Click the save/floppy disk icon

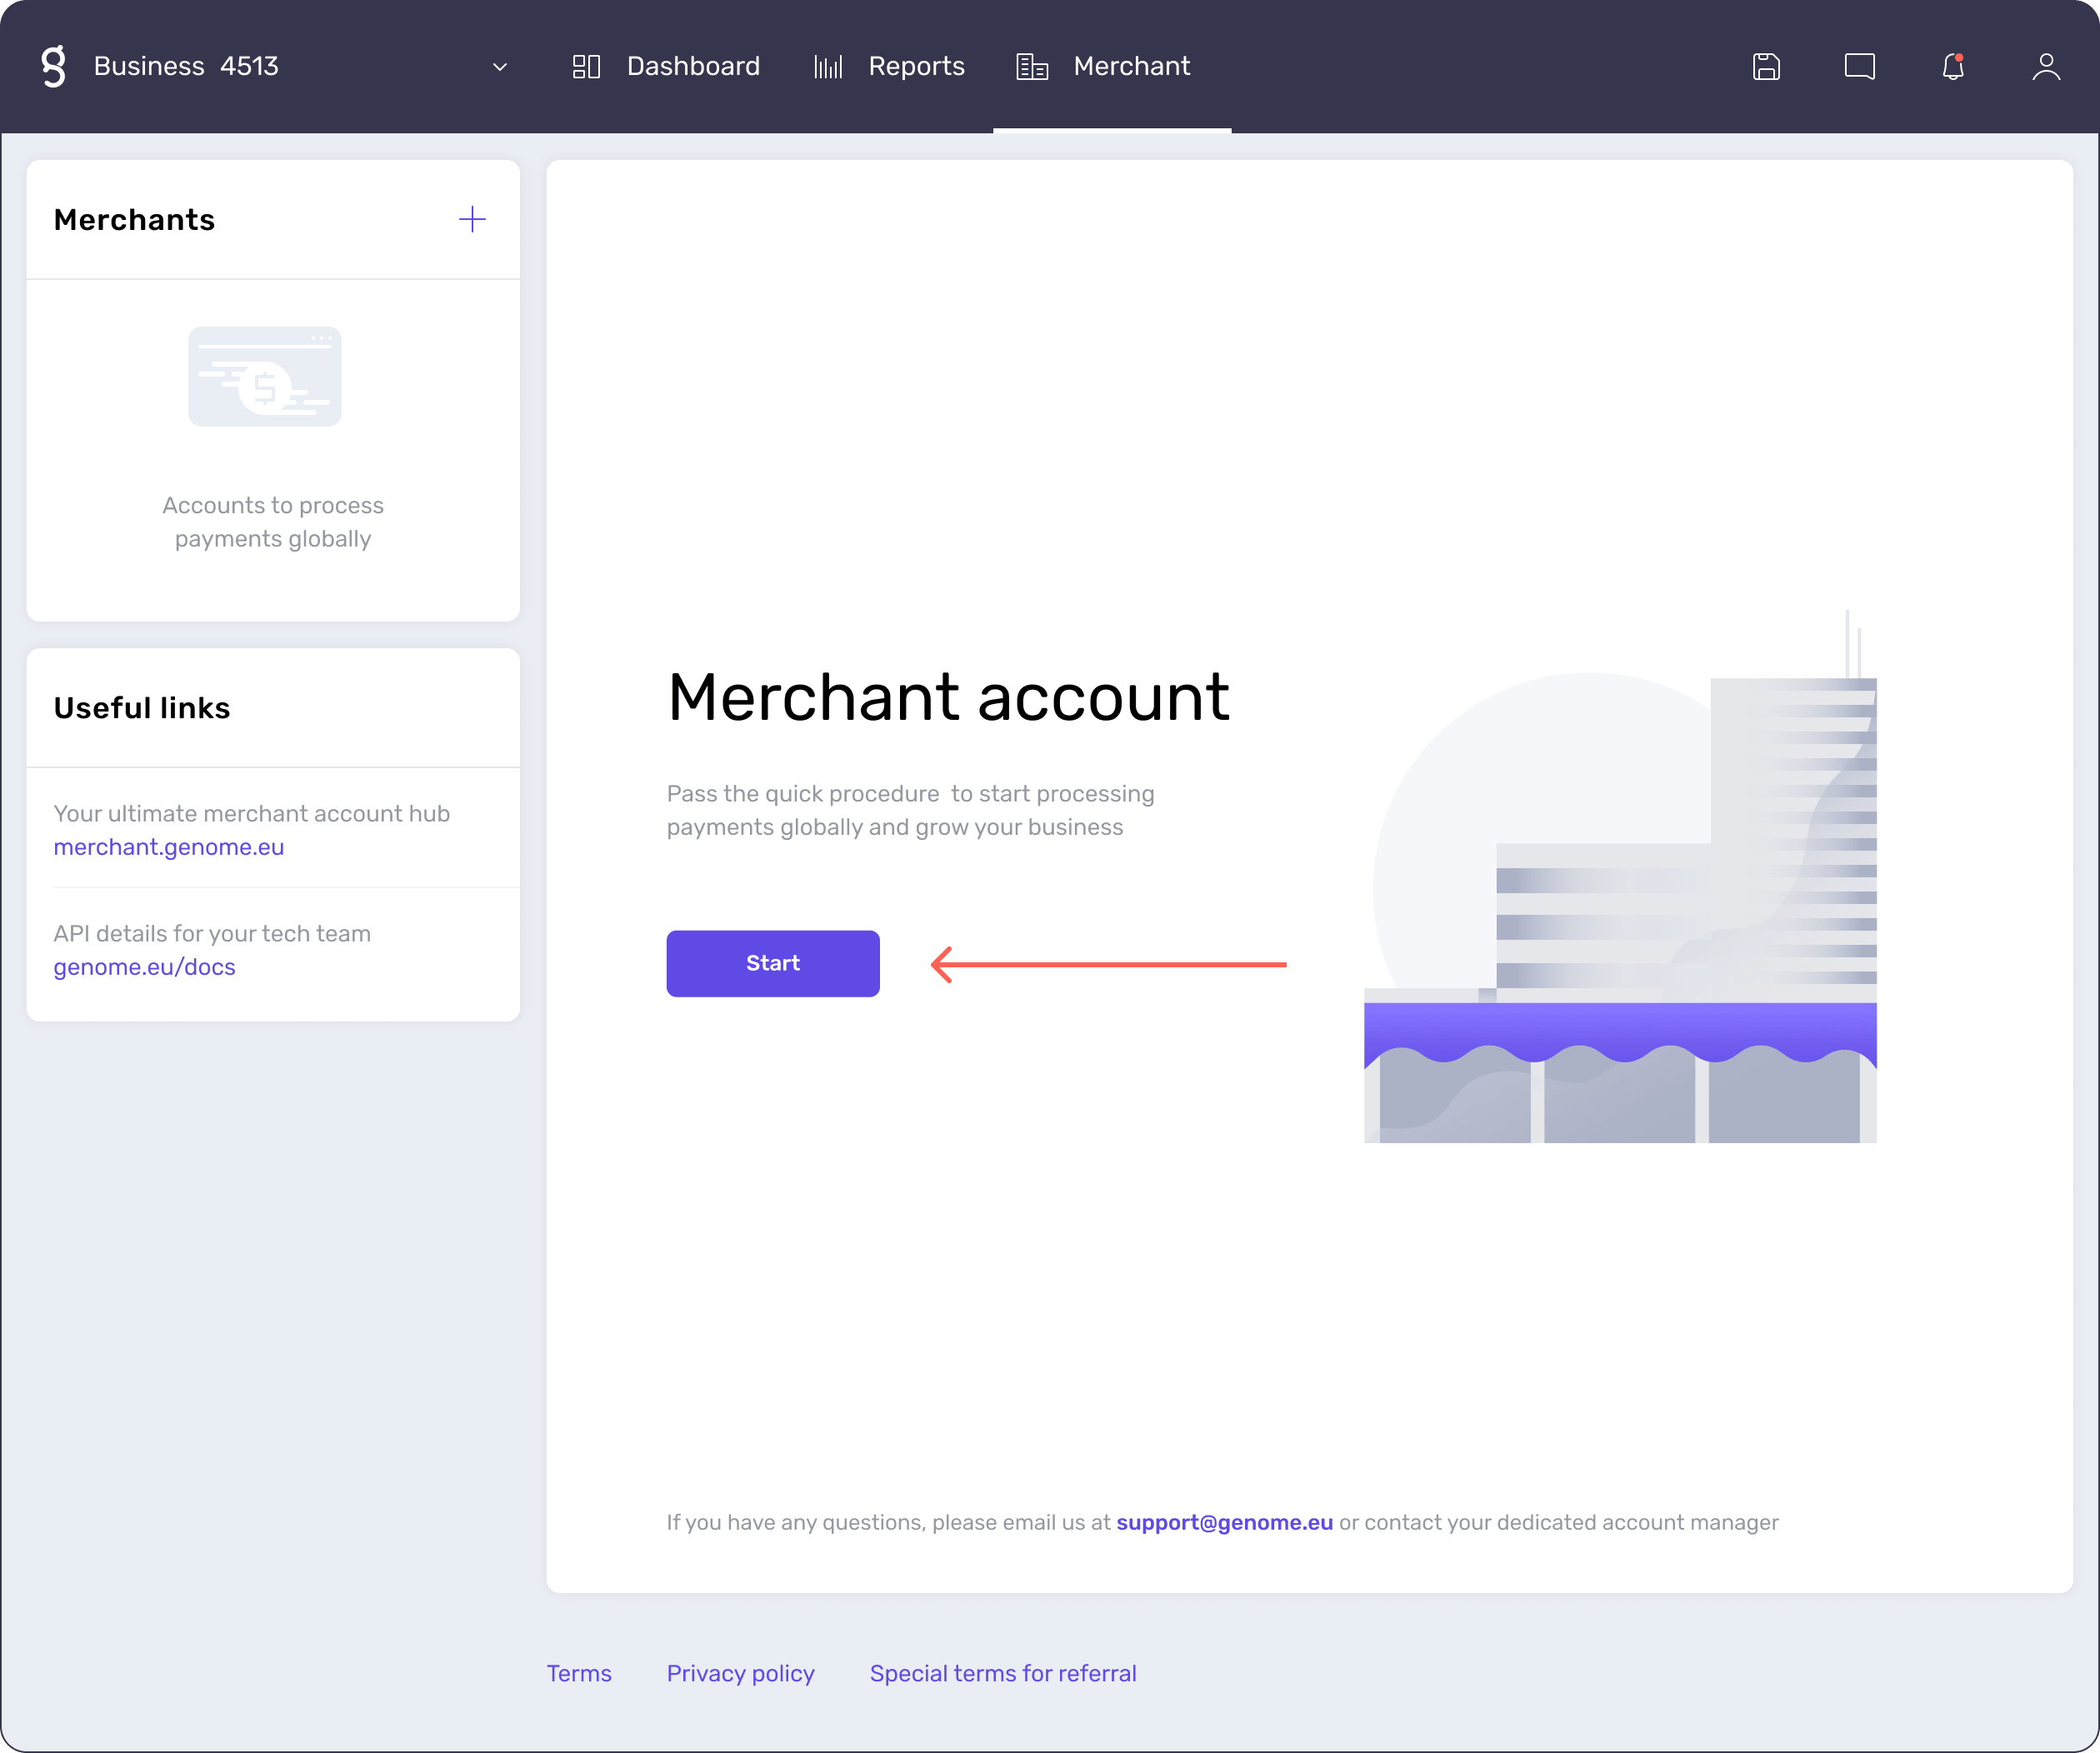(x=1767, y=67)
